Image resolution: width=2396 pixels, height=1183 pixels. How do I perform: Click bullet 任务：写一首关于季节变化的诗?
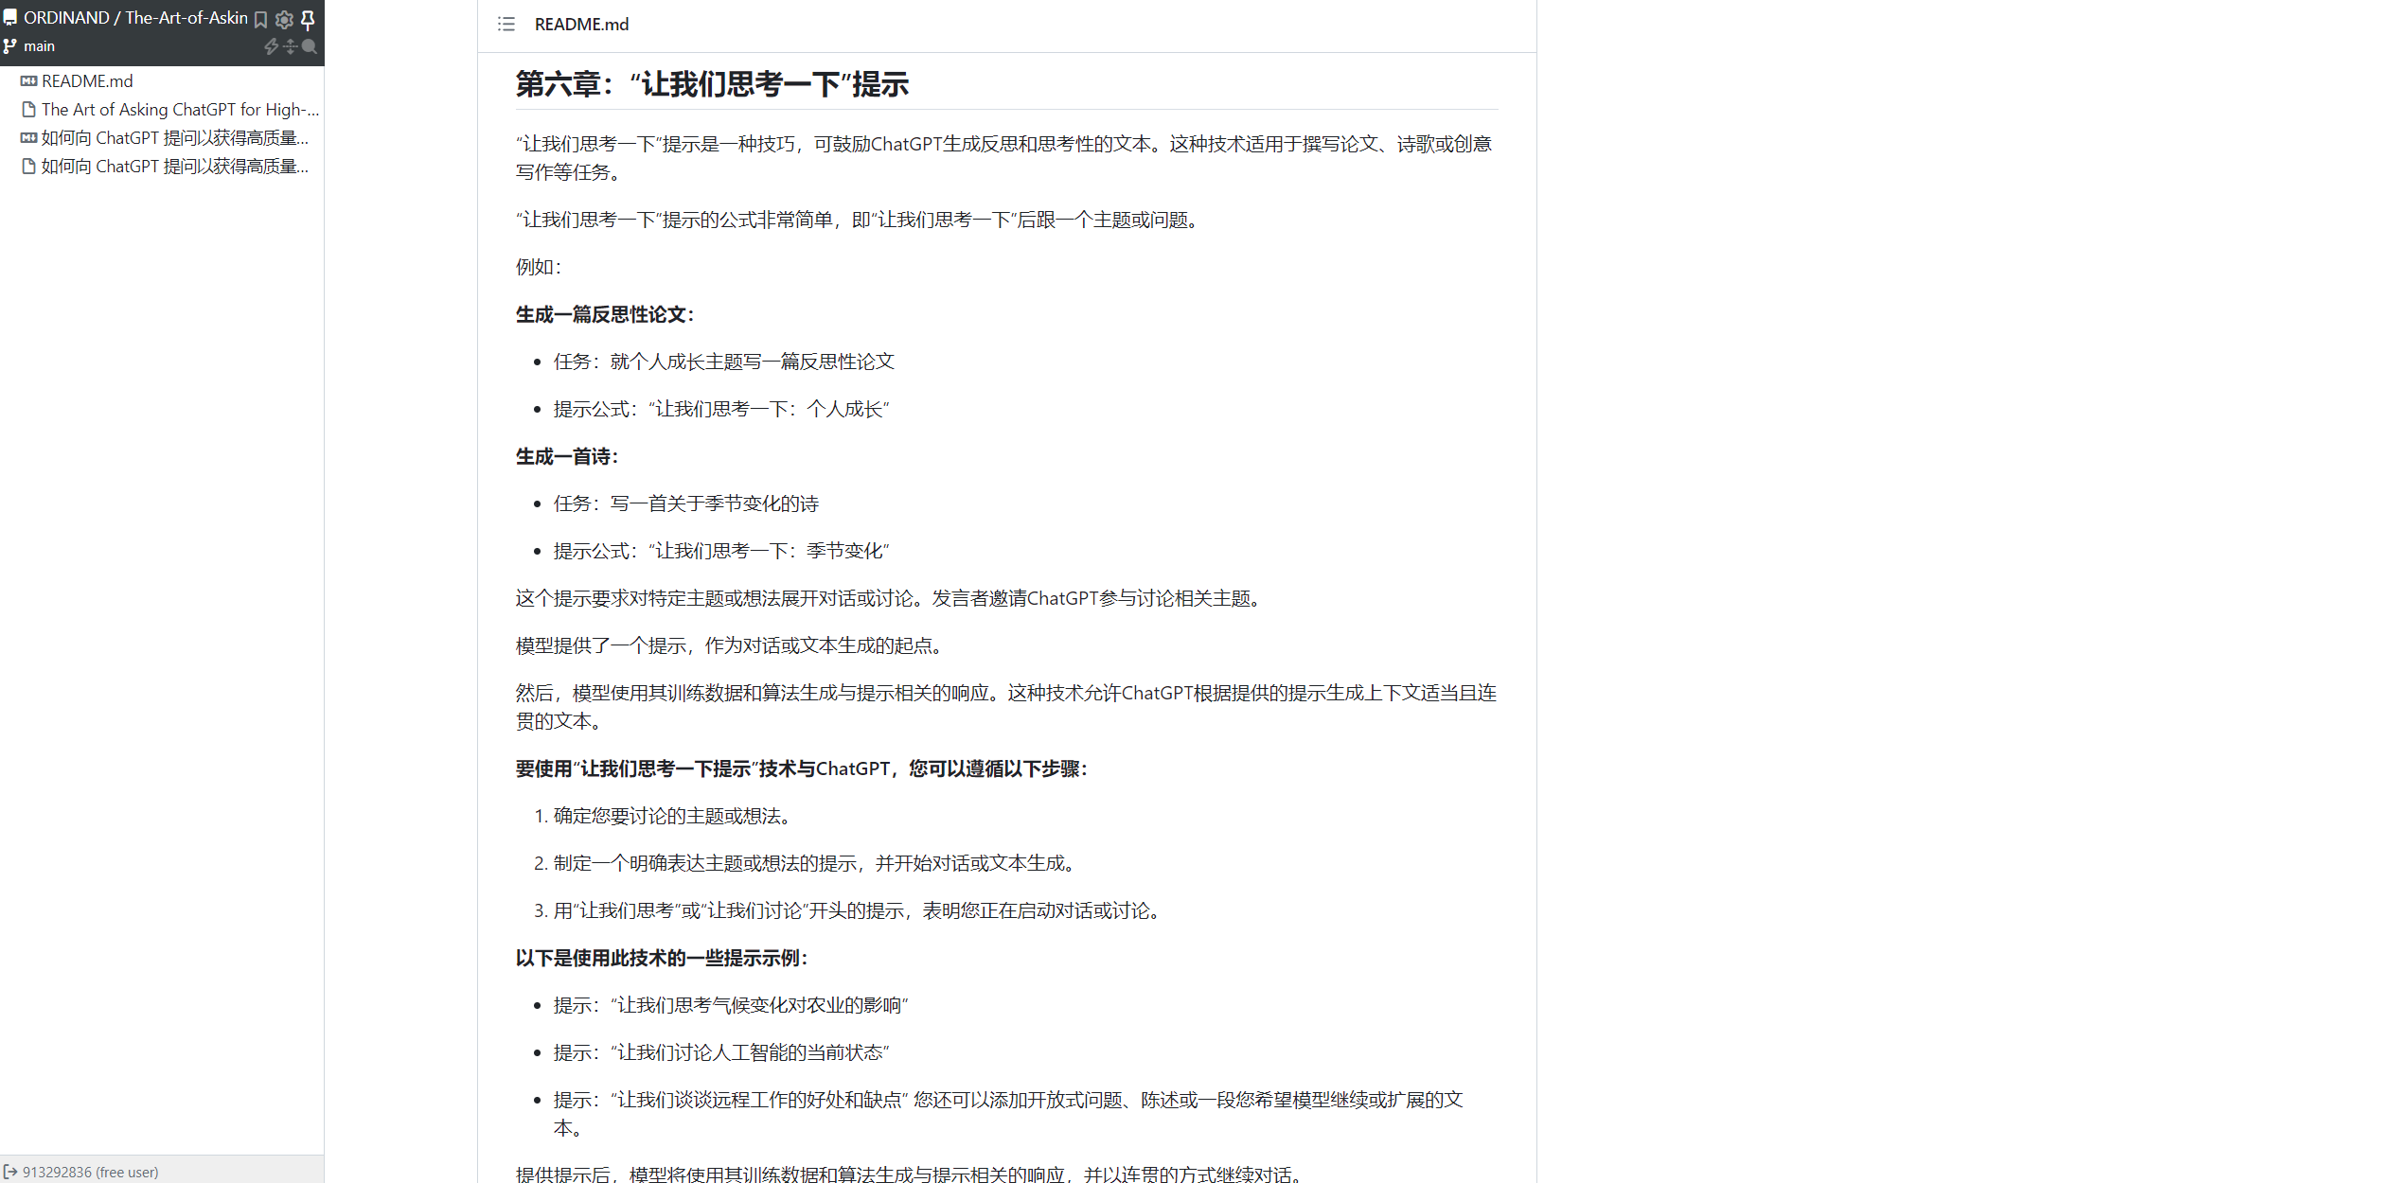686,503
